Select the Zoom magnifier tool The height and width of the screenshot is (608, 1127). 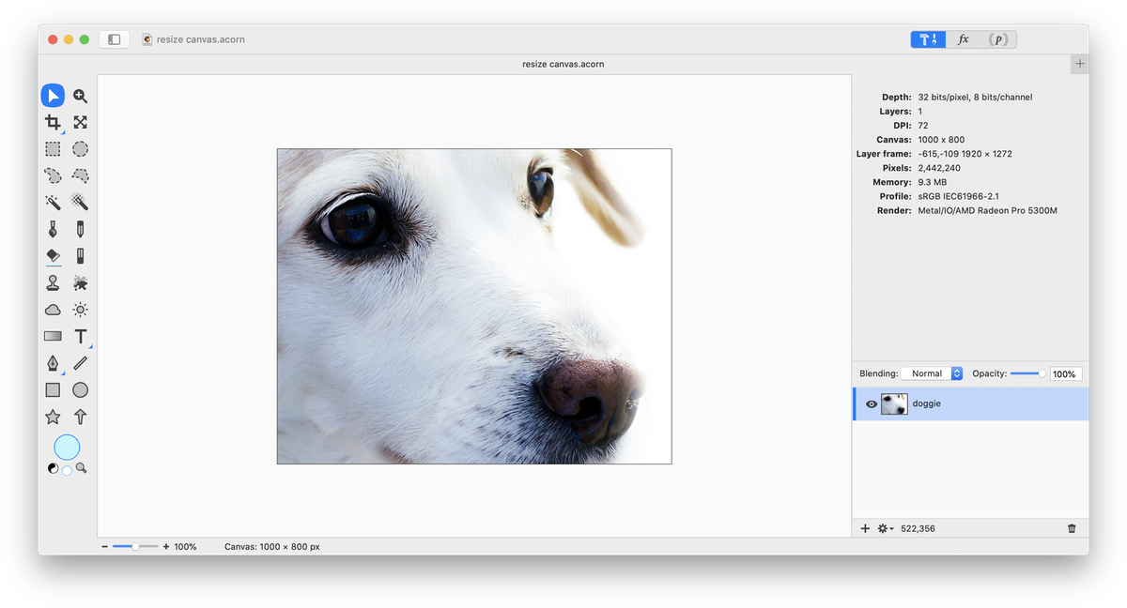81,96
